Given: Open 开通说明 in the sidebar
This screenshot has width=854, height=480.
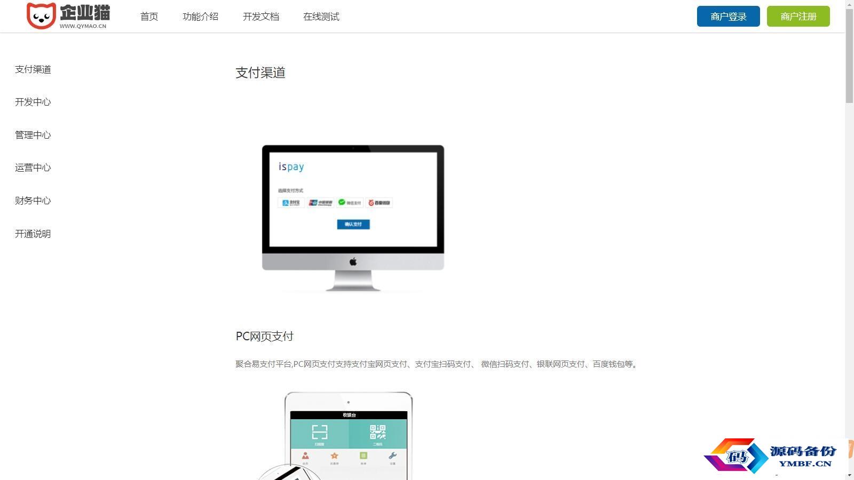Looking at the screenshot, I should [x=33, y=234].
